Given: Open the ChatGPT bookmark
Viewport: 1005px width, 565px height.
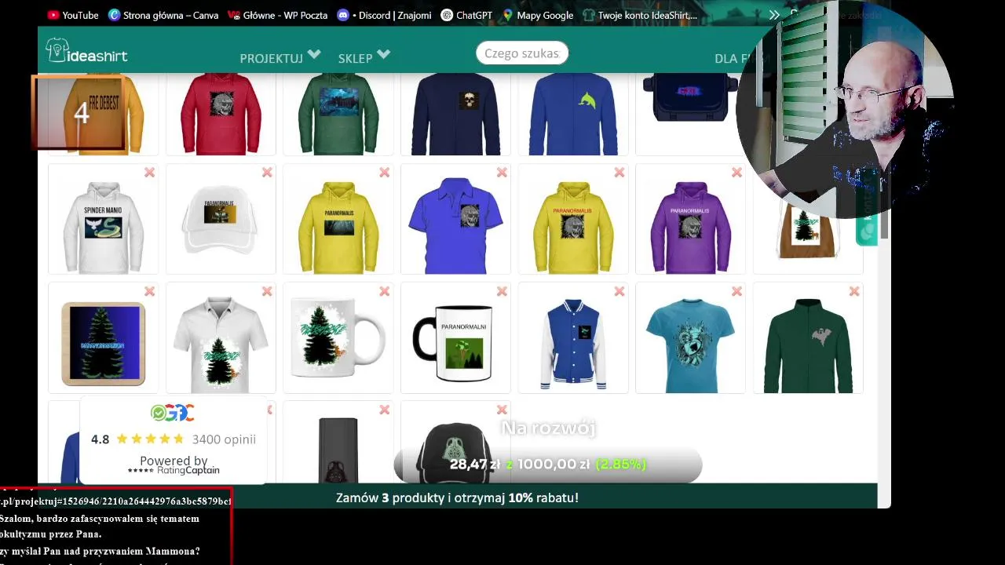Looking at the screenshot, I should coord(466,15).
